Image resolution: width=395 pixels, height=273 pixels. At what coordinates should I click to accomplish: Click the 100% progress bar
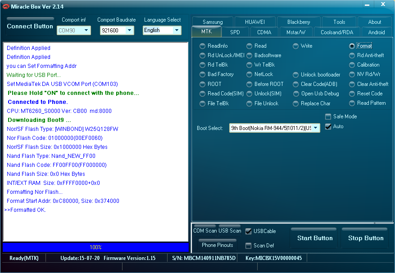[x=96, y=247]
